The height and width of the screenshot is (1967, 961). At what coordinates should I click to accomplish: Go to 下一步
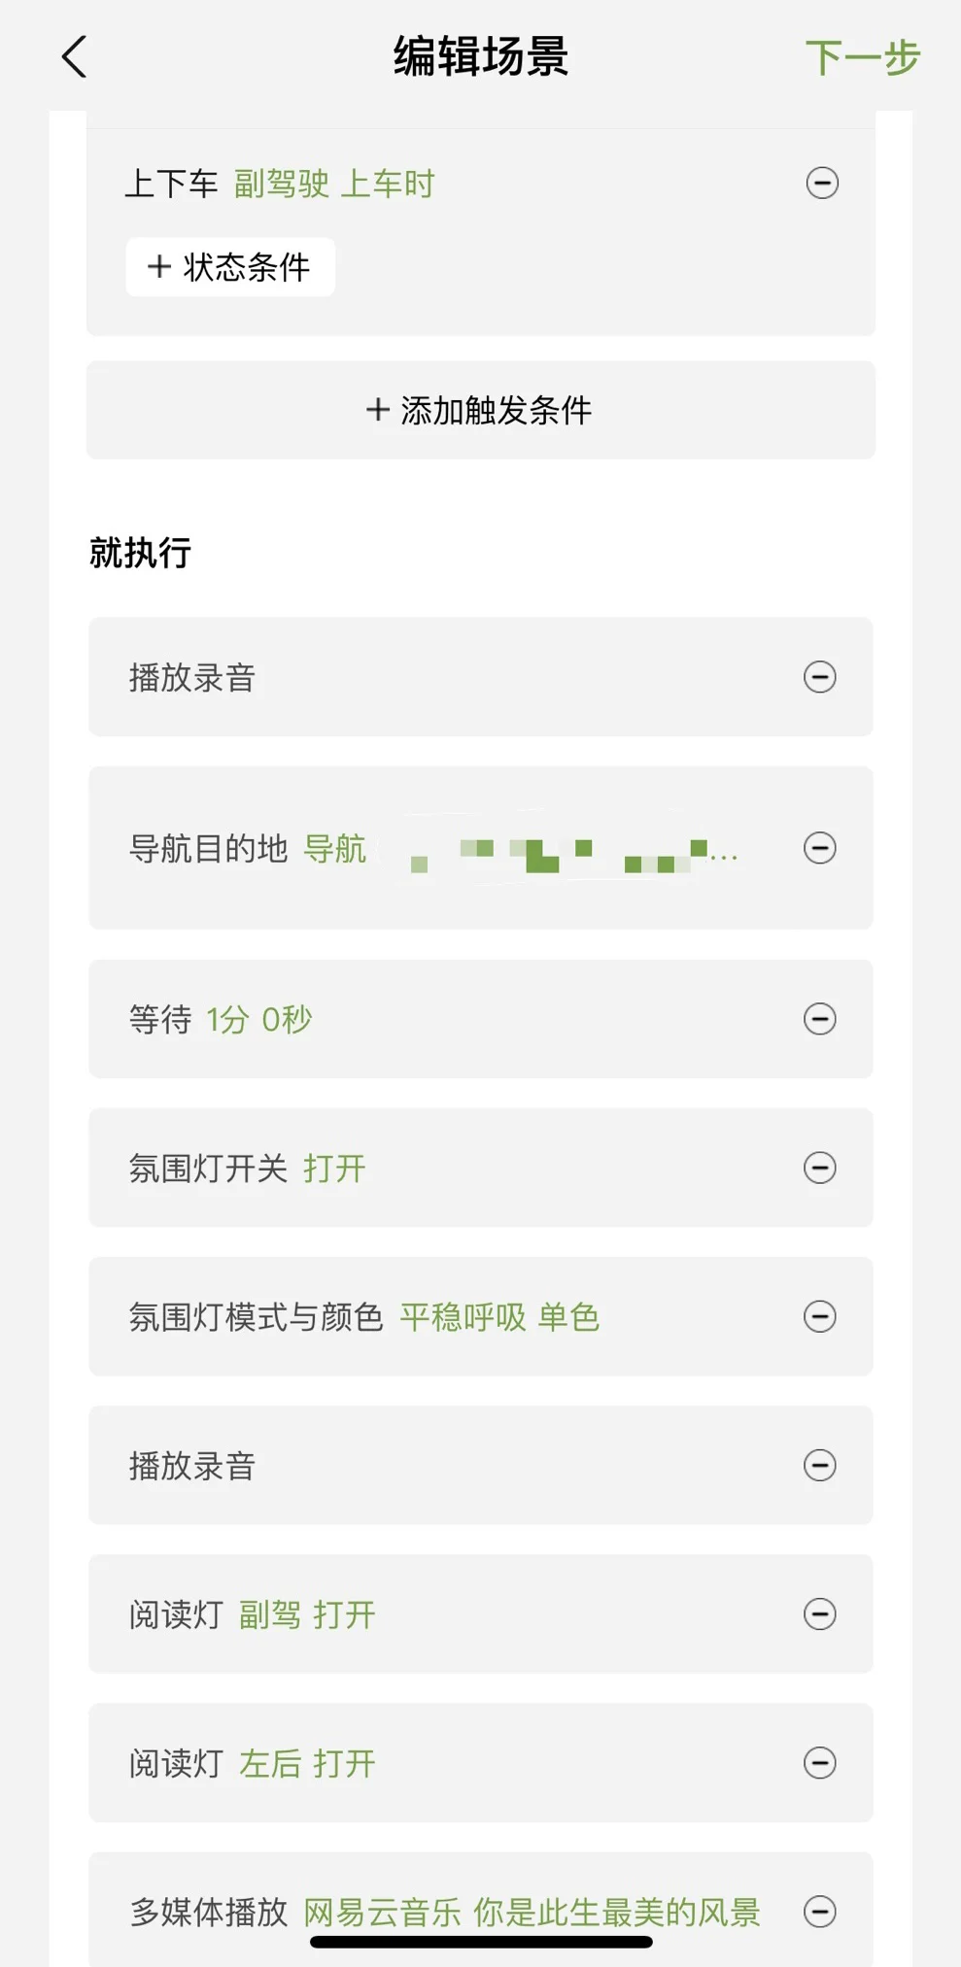(x=862, y=57)
